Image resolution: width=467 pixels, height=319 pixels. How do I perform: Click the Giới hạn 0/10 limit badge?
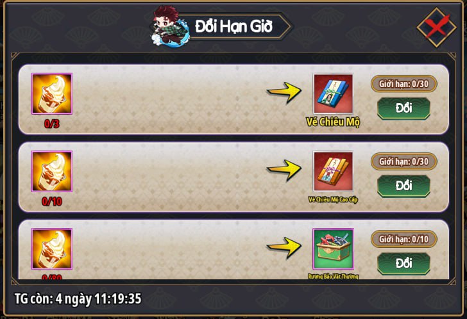click(404, 239)
